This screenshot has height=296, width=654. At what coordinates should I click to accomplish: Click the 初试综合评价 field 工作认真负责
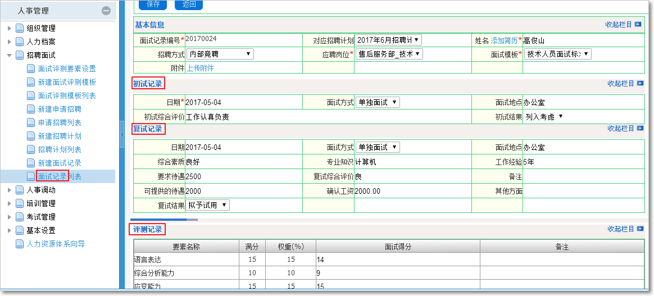329,117
